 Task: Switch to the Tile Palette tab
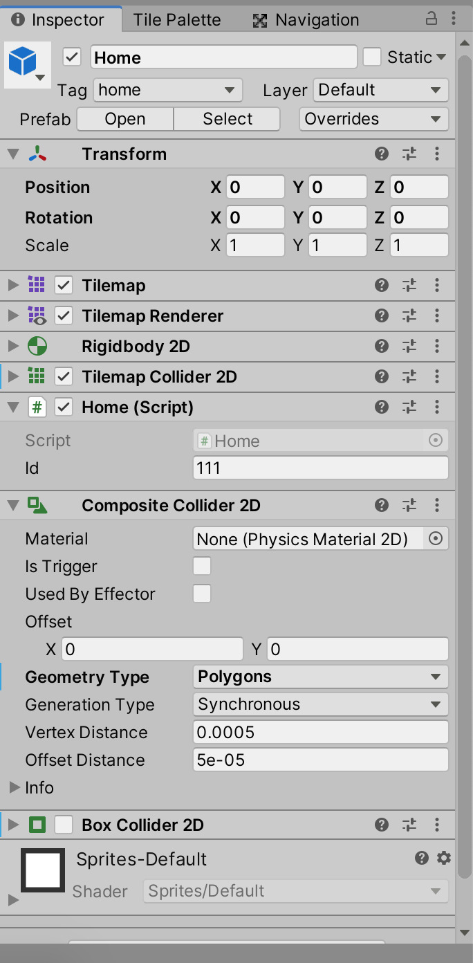[x=177, y=20]
